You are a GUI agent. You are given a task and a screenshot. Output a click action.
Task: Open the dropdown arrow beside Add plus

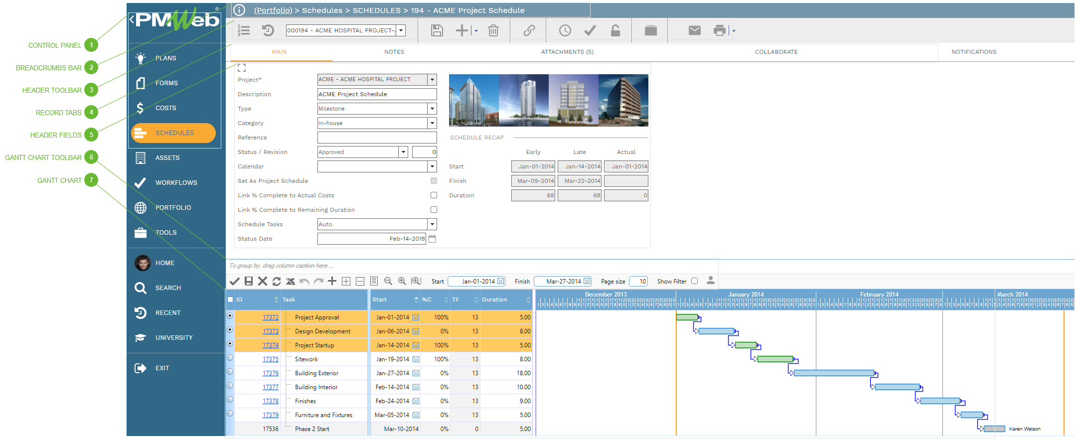point(476,31)
